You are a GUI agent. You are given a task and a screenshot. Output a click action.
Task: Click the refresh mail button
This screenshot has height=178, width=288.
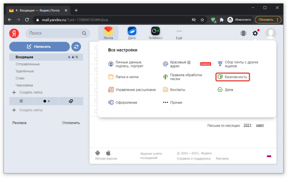click(x=76, y=47)
